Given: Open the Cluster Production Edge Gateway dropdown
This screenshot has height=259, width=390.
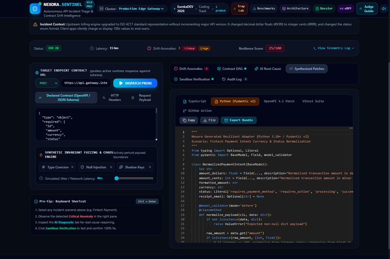Looking at the screenshot, I should (x=132, y=9).
